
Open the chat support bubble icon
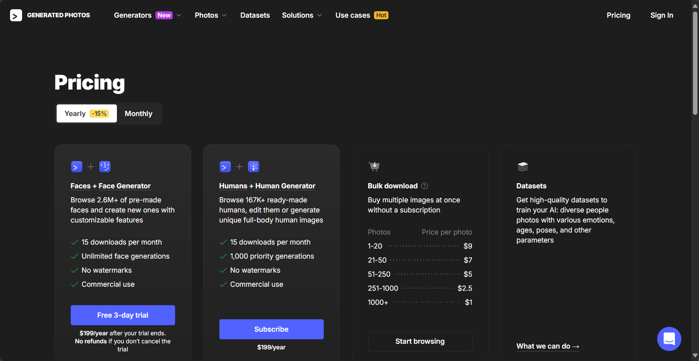[x=669, y=339]
